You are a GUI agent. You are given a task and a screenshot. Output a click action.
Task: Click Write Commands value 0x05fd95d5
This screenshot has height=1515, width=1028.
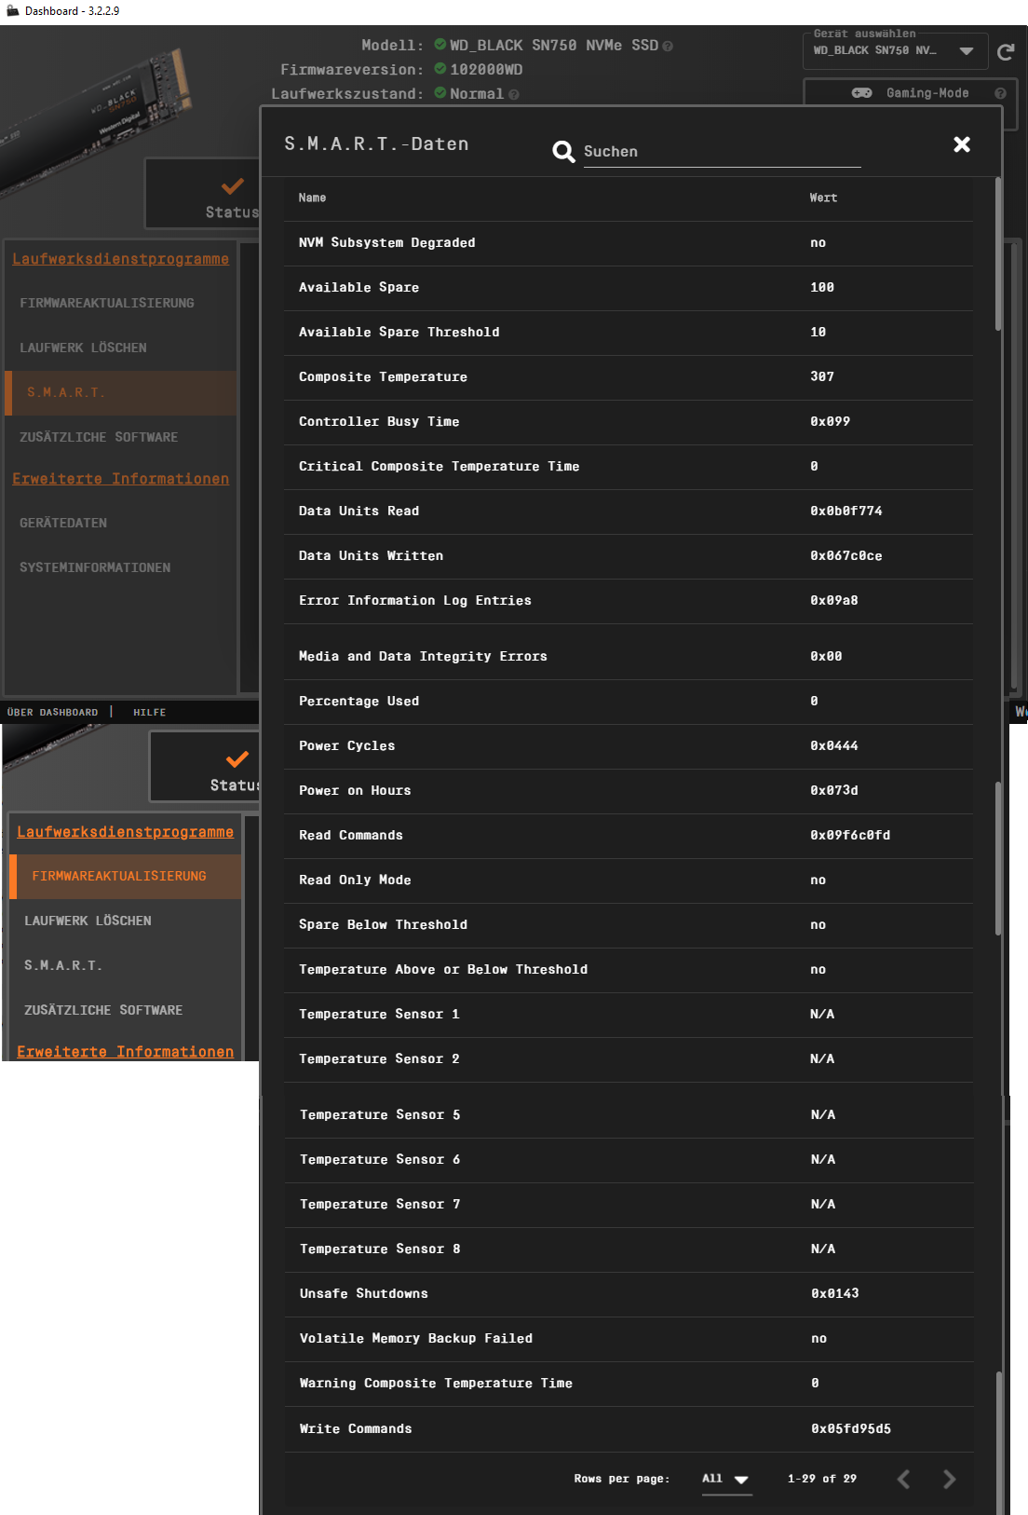(x=850, y=1428)
